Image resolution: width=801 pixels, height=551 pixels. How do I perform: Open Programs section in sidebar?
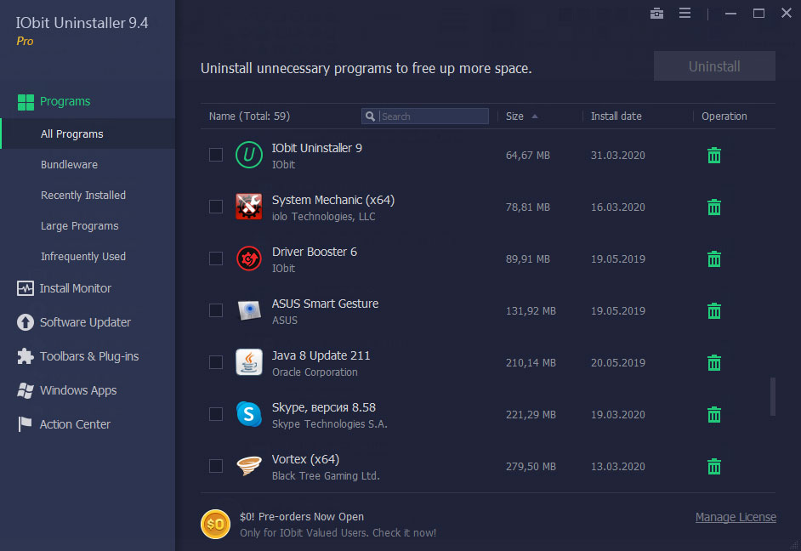click(65, 102)
